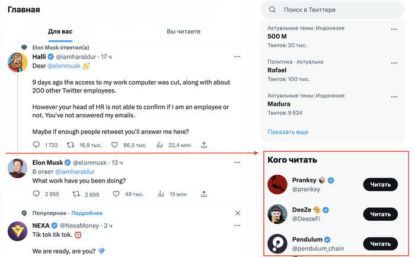The image size is (415, 257).
Task: Follow Pranksy with the Читать button
Action: (380, 184)
